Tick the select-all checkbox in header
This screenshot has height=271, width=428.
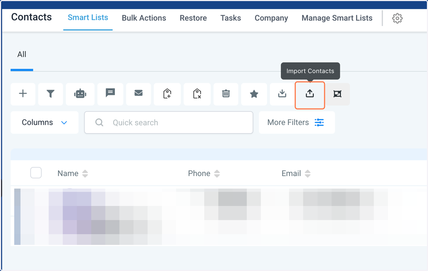[x=36, y=173]
